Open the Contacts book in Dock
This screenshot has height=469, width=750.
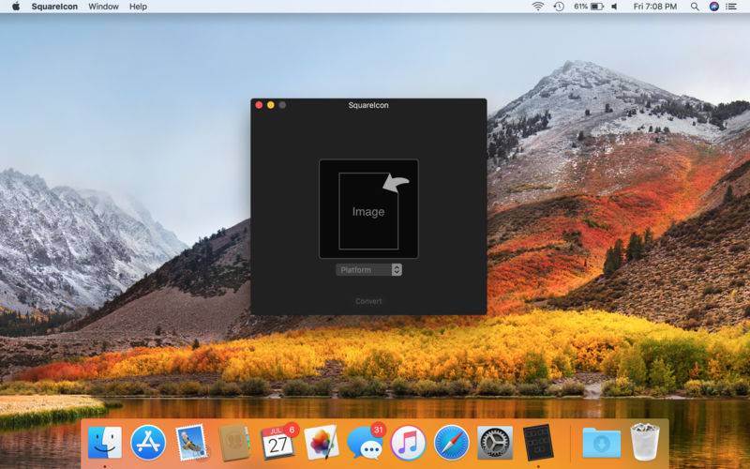click(x=235, y=443)
